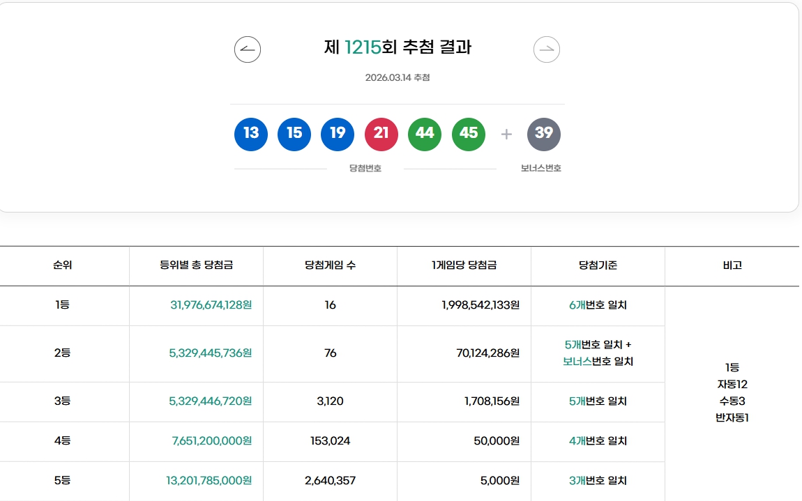Select winning number ball 45
Viewport: 802px width, 501px height.
[468, 134]
